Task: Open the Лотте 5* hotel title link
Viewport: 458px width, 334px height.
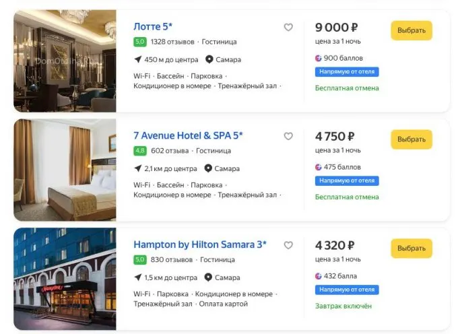Action: (153, 27)
